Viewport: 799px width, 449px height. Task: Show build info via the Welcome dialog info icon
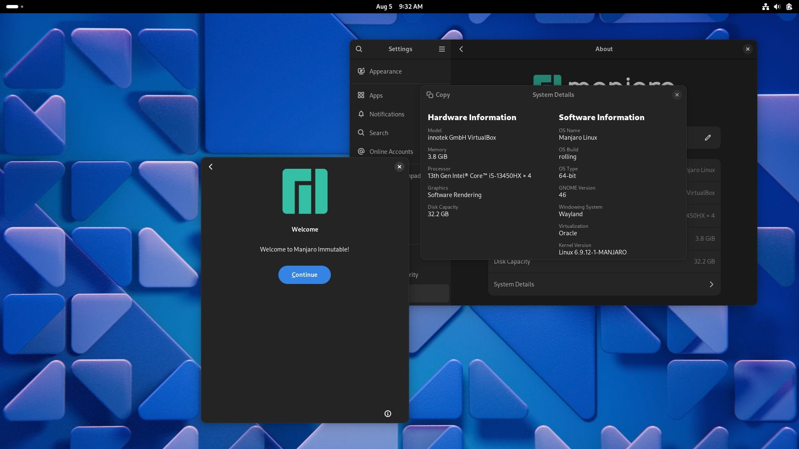point(387,413)
